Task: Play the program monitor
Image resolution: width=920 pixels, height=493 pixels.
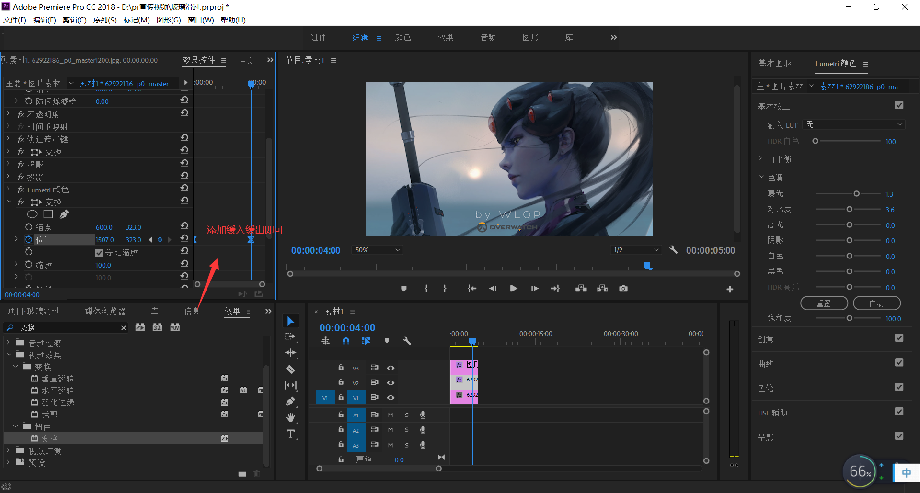Action: pos(514,289)
